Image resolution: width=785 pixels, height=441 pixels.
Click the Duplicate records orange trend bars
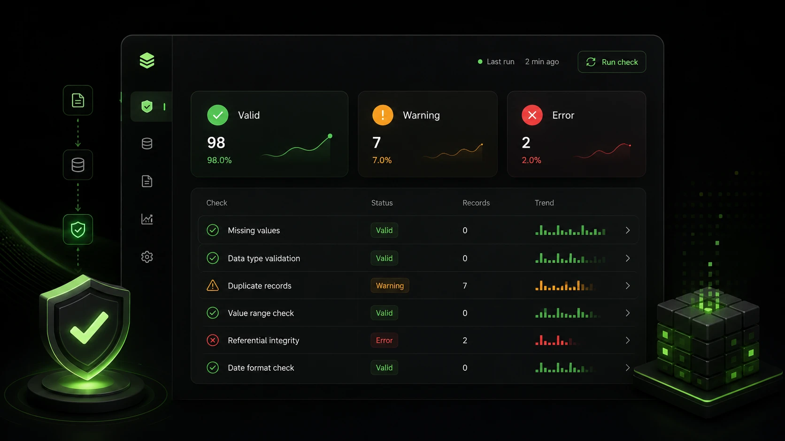tap(565, 285)
